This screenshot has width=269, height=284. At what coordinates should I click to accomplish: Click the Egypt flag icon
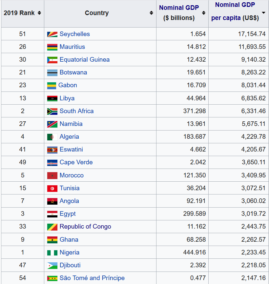coord(52,214)
